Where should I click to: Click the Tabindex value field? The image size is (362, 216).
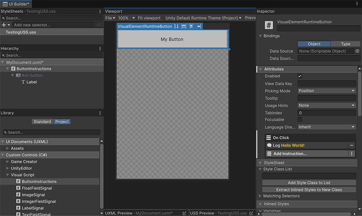[x=327, y=113]
